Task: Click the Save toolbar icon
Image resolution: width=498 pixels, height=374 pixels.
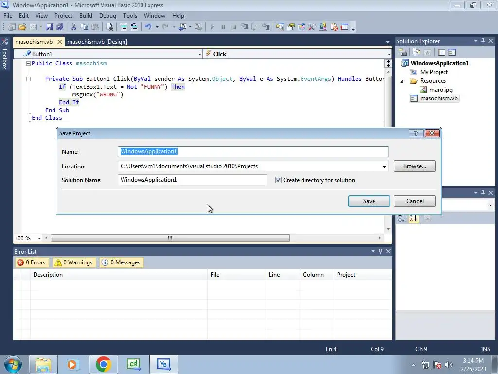Action: pyautogui.click(x=49, y=27)
